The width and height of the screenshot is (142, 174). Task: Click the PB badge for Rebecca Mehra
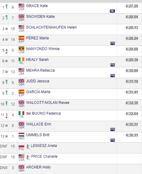click(113, 76)
